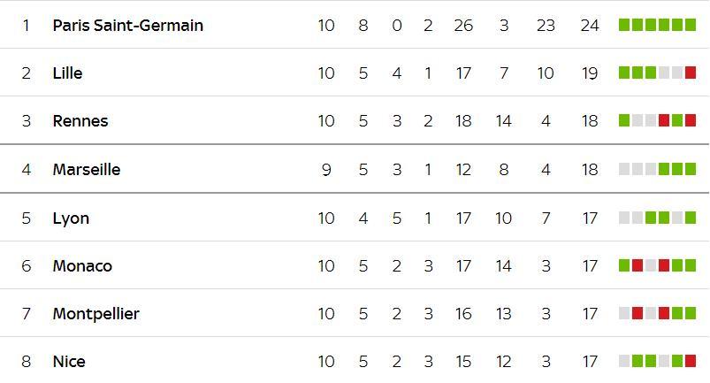
Task: Click Montpellier's first red form square
Action: coord(637,313)
